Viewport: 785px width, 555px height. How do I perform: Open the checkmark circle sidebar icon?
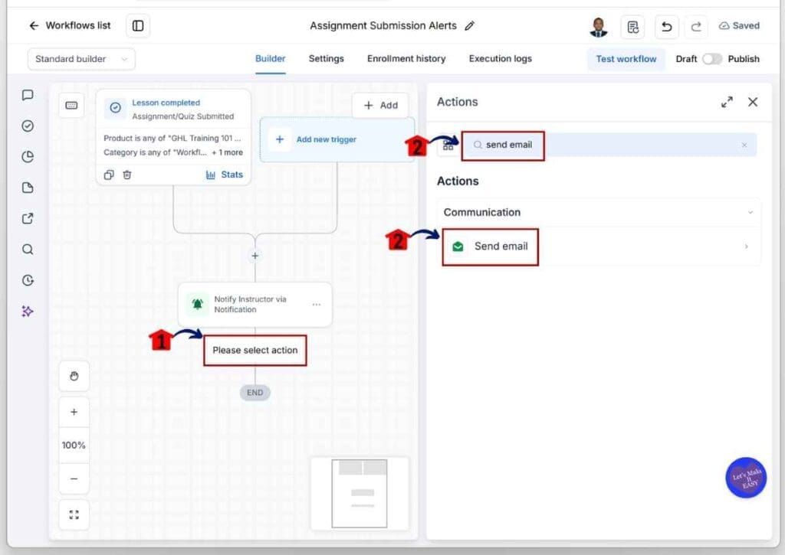(28, 126)
